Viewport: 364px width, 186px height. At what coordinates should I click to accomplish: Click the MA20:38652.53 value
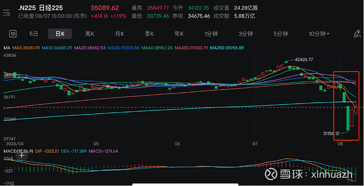click(x=90, y=48)
